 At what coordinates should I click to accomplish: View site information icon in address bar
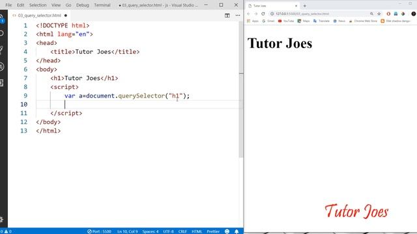click(x=272, y=14)
